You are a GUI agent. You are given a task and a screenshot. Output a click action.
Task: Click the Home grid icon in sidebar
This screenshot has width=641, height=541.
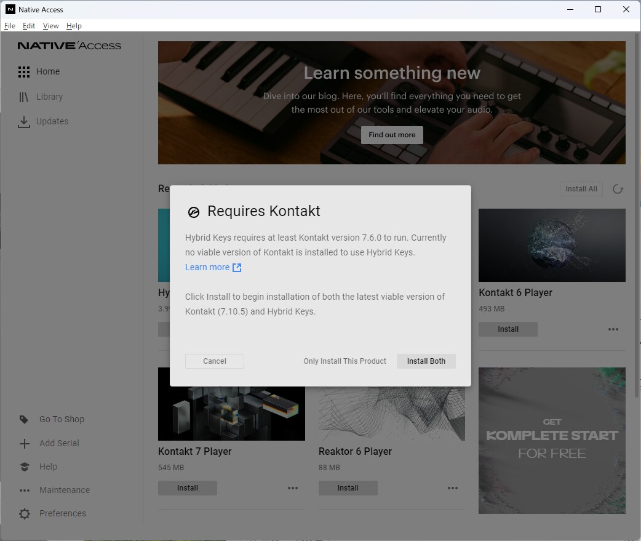(x=24, y=72)
